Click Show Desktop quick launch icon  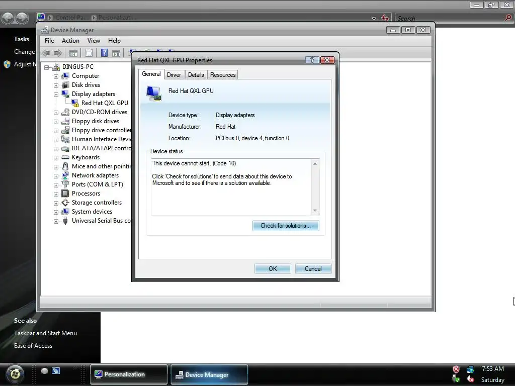(x=45, y=371)
